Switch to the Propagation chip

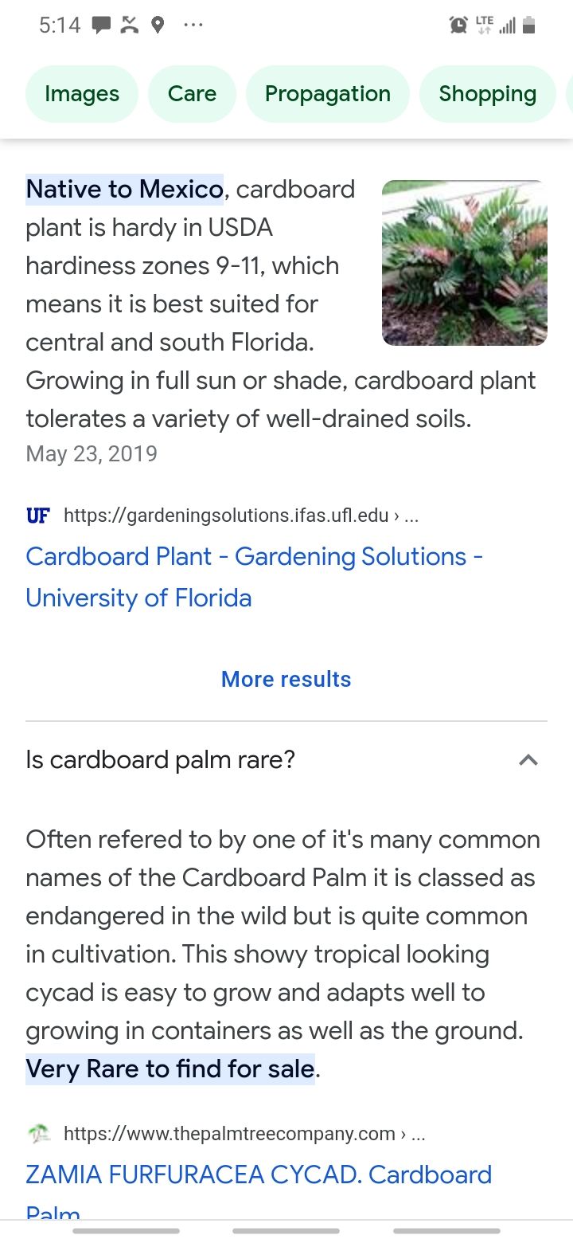click(x=327, y=94)
